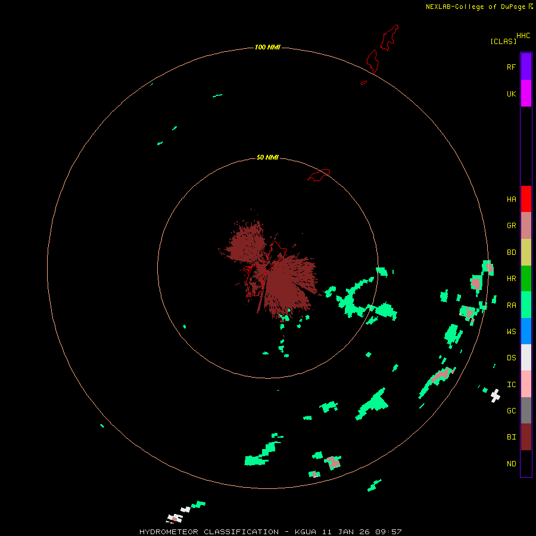
Task: Click the GR legend label
Action: pyautogui.click(x=511, y=226)
